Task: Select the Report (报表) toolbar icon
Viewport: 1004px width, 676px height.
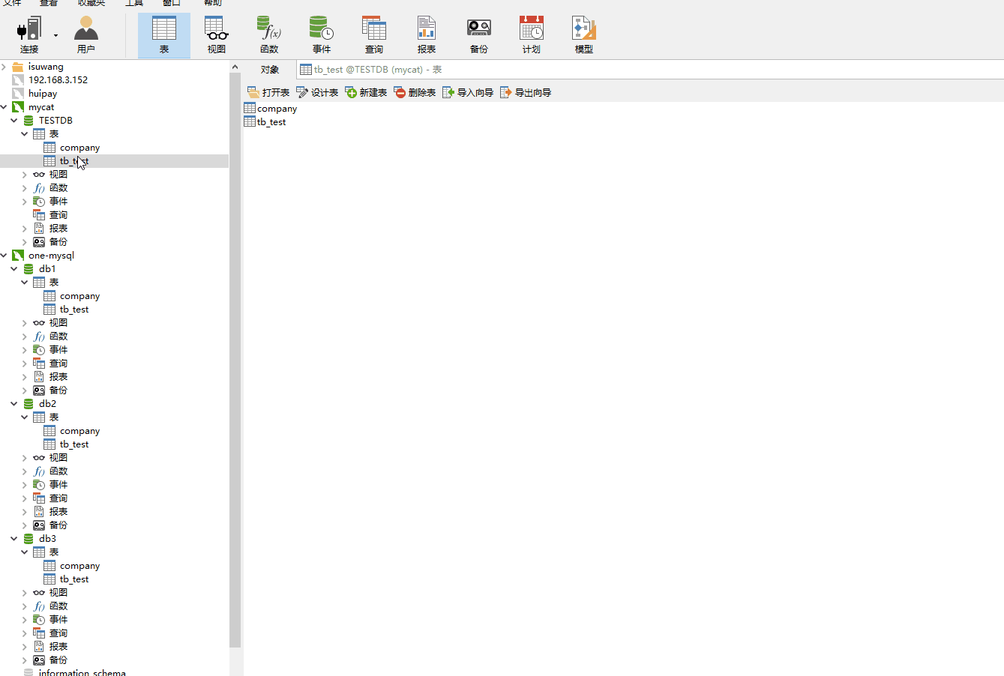Action: [x=427, y=35]
